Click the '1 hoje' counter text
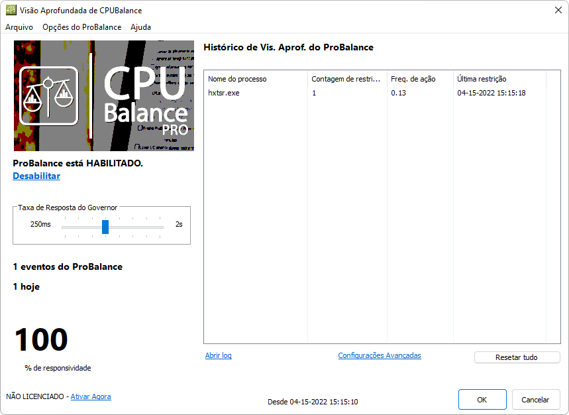The width and height of the screenshot is (569, 415). [26, 287]
